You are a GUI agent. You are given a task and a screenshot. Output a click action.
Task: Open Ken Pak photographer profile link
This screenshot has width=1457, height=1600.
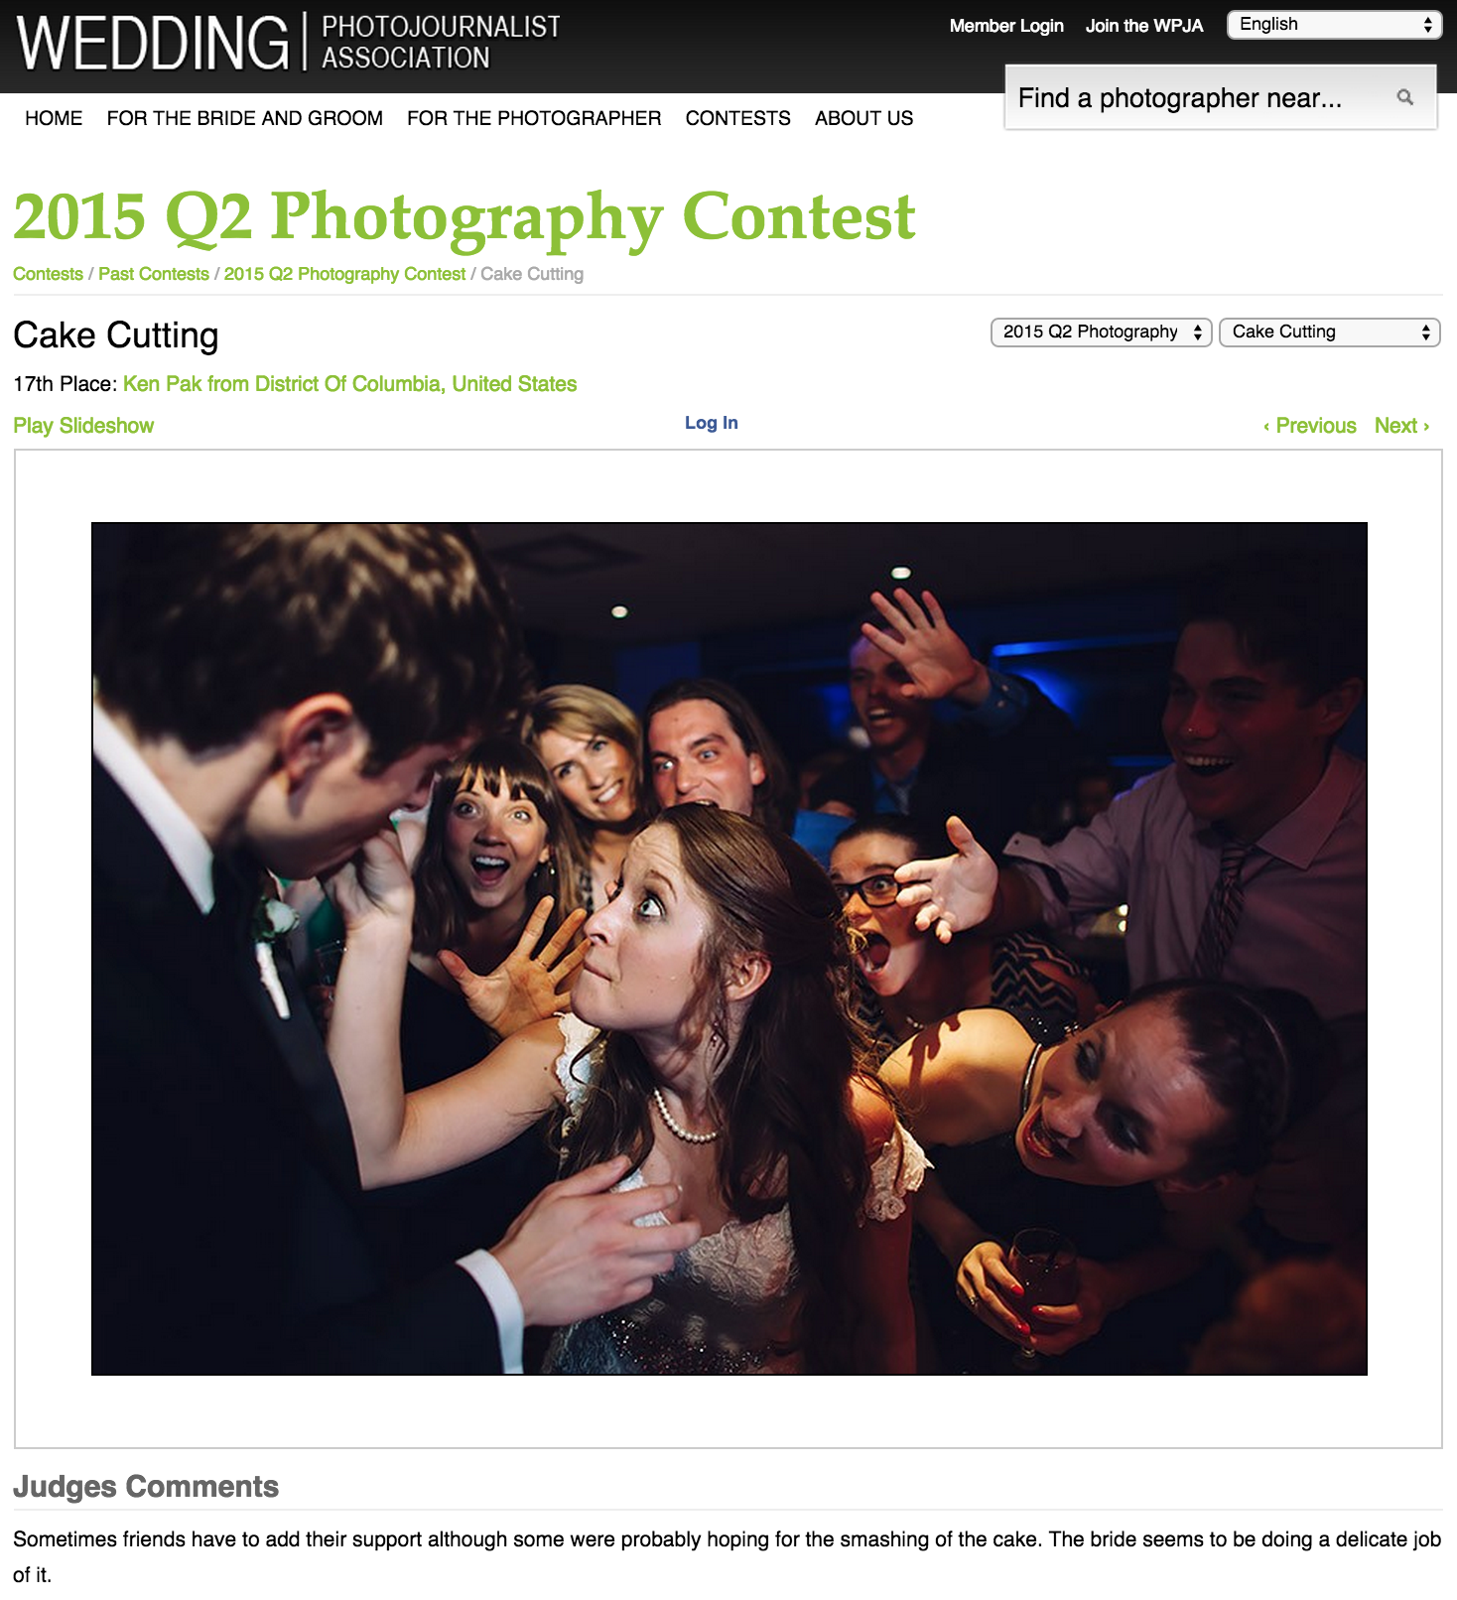[350, 384]
